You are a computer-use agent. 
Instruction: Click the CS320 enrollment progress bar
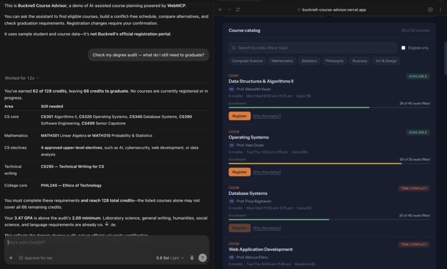point(329,164)
